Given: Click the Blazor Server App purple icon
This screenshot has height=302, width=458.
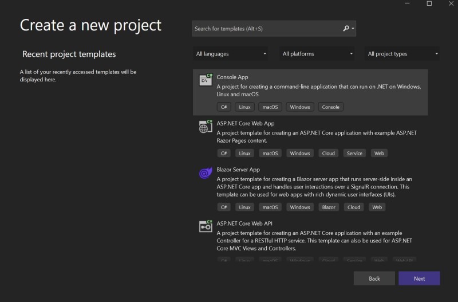Looking at the screenshot, I should point(206,173).
